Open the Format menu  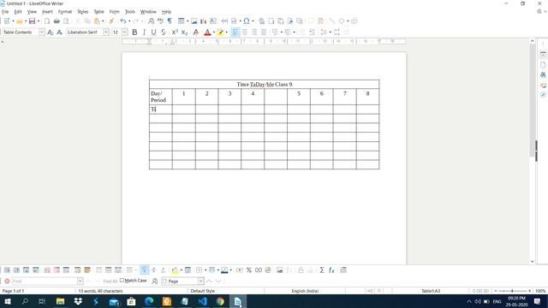(x=65, y=12)
